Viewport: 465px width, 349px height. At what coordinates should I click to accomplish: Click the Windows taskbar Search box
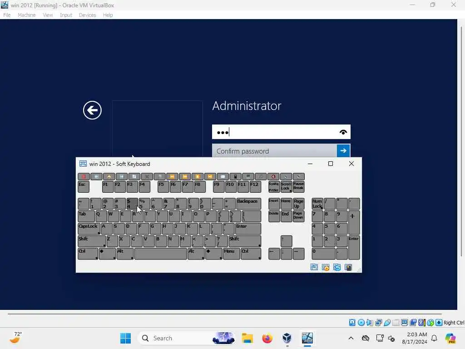(x=187, y=338)
